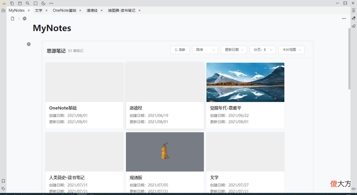Open the global graph icon
Image resolution: width=357 pixels, height=195 pixels.
pyautogui.click(x=353, y=26)
